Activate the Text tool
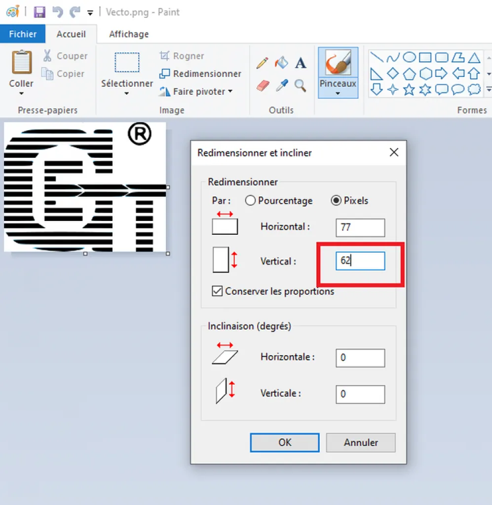 [301, 63]
